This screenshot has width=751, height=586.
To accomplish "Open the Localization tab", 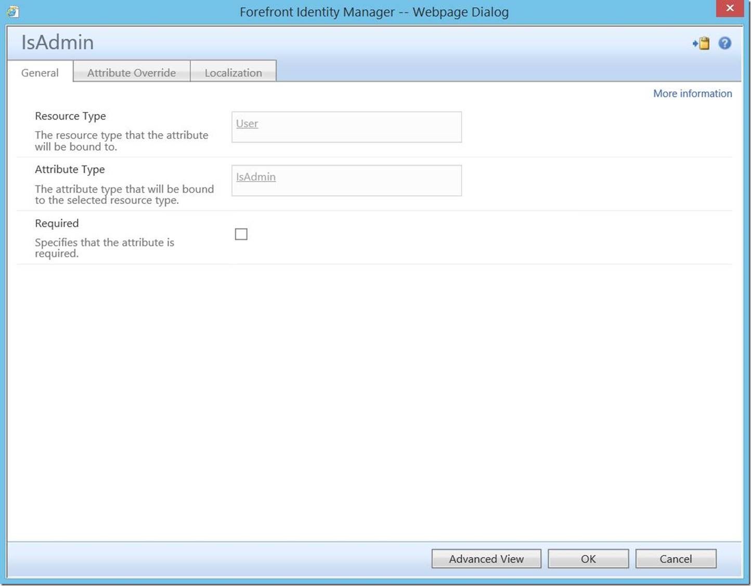I will [x=233, y=73].
